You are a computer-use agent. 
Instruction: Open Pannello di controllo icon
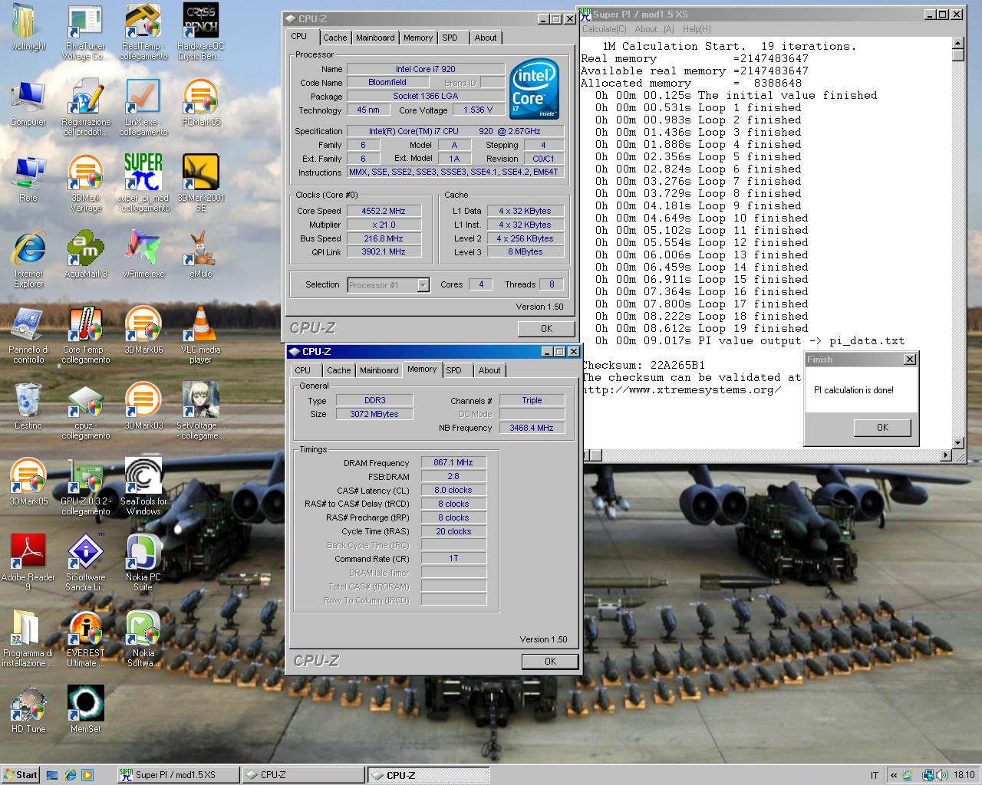28,335
